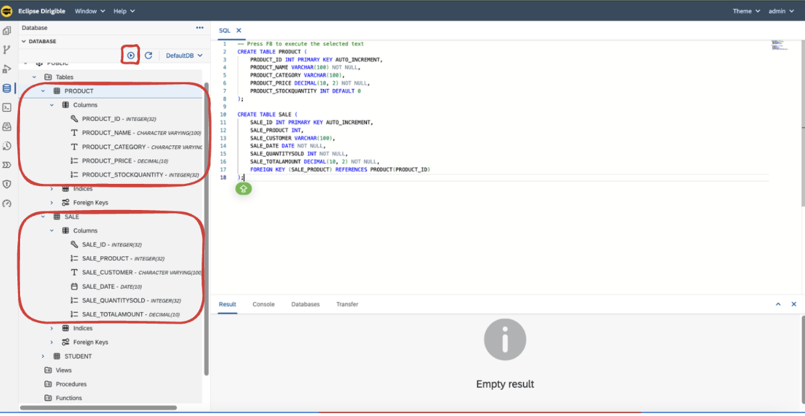805x416 pixels.
Task: Select the Database perspective icon
Action: click(x=7, y=88)
